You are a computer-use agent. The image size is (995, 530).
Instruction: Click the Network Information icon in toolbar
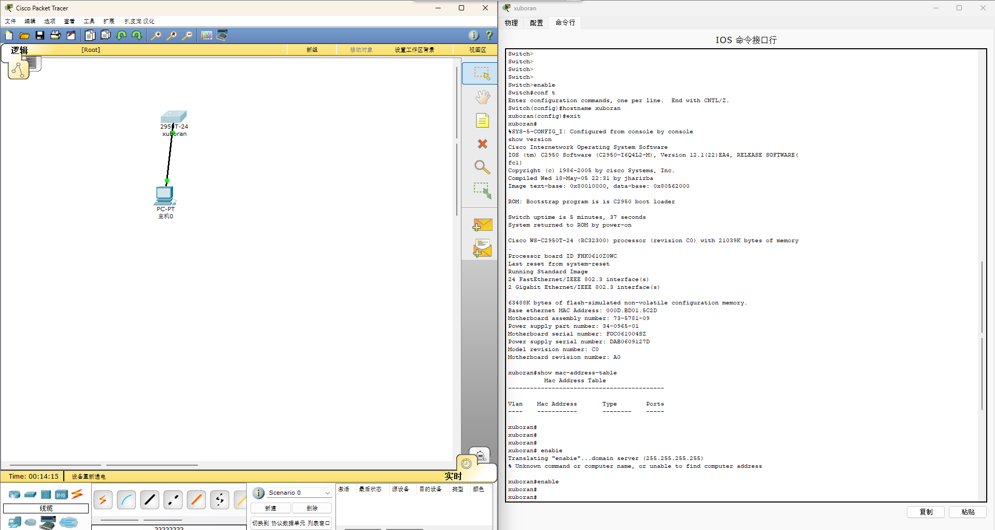coord(473,35)
